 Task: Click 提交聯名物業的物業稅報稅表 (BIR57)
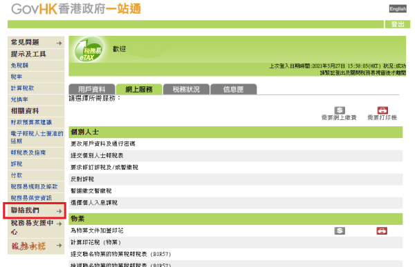tap(120, 254)
